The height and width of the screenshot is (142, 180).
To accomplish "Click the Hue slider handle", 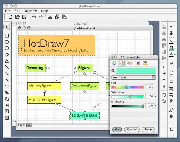I will click(126, 87).
